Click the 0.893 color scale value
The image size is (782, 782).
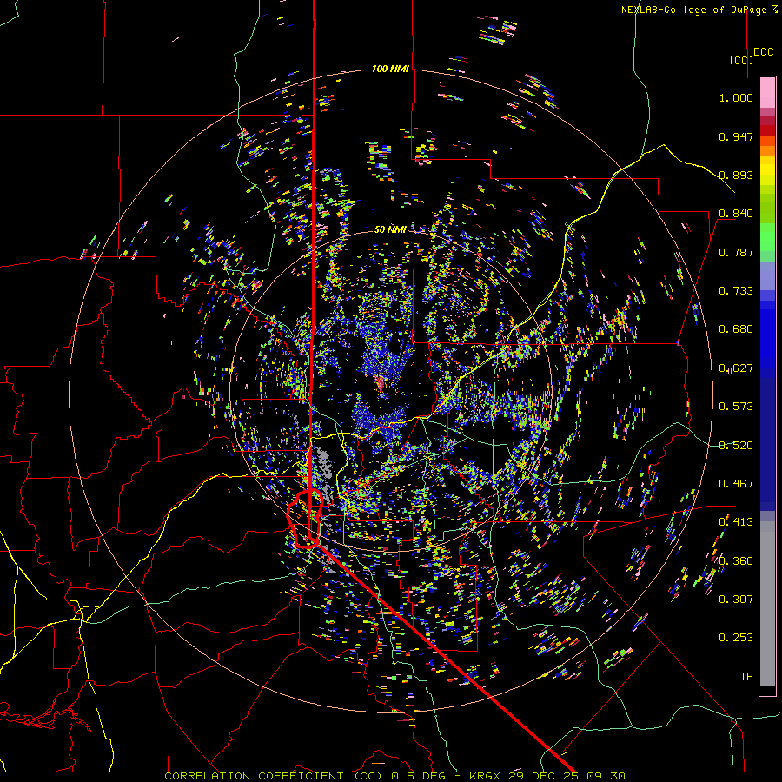[736, 175]
